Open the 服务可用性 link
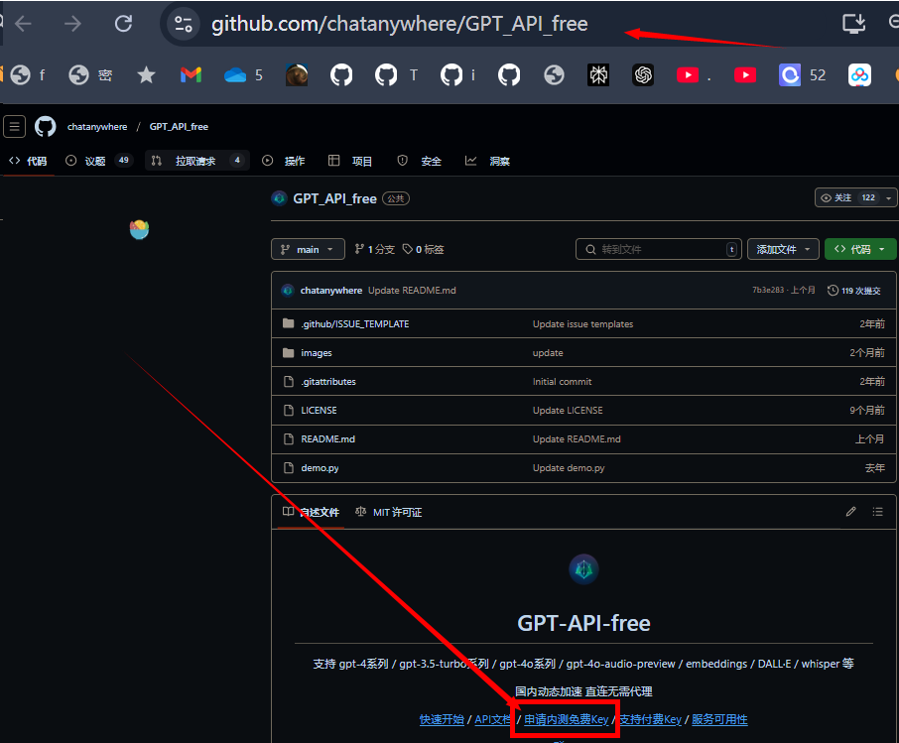The height and width of the screenshot is (743, 899). click(719, 719)
